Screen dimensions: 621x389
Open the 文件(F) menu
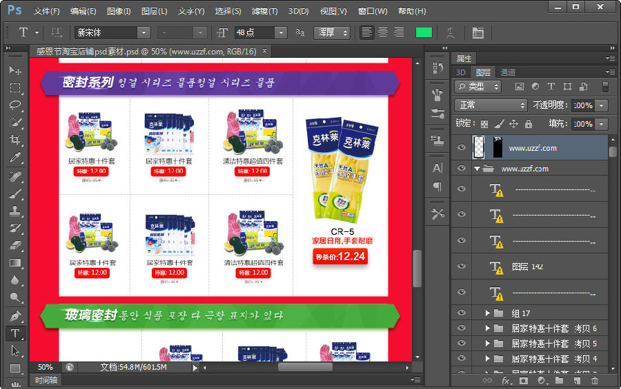click(x=46, y=11)
